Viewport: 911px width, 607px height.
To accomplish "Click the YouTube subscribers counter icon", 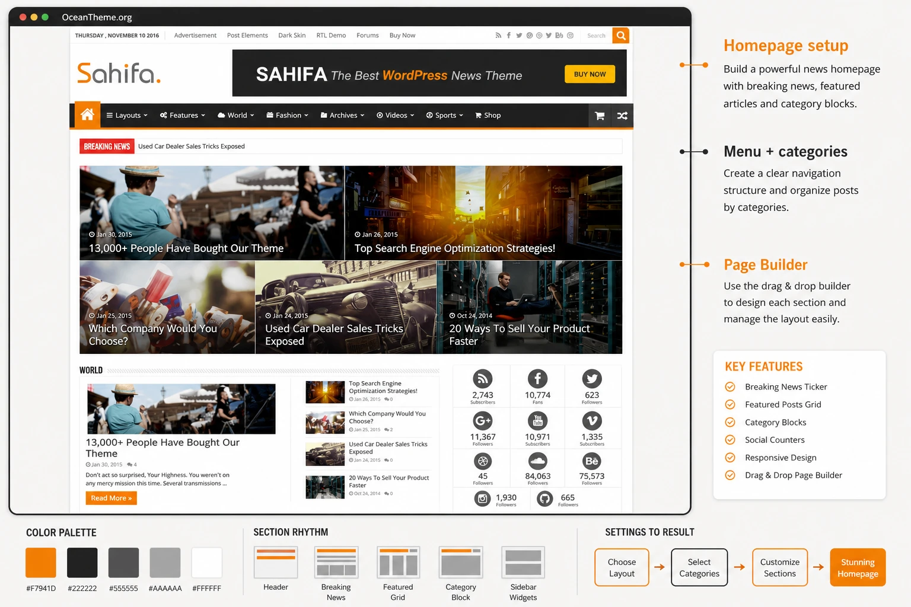I will tap(537, 421).
